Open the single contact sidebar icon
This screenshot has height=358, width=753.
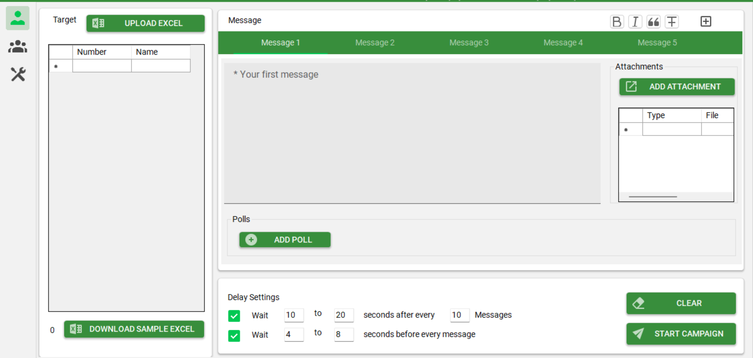coord(18,18)
